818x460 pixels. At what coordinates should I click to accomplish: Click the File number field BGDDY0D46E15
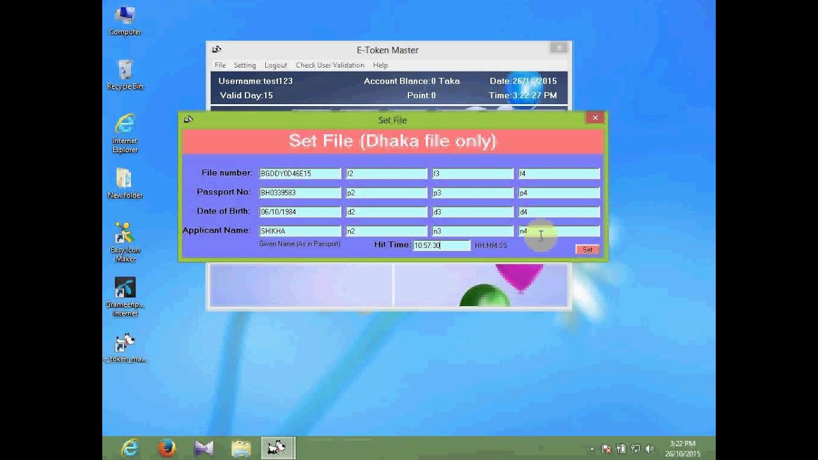click(x=300, y=173)
